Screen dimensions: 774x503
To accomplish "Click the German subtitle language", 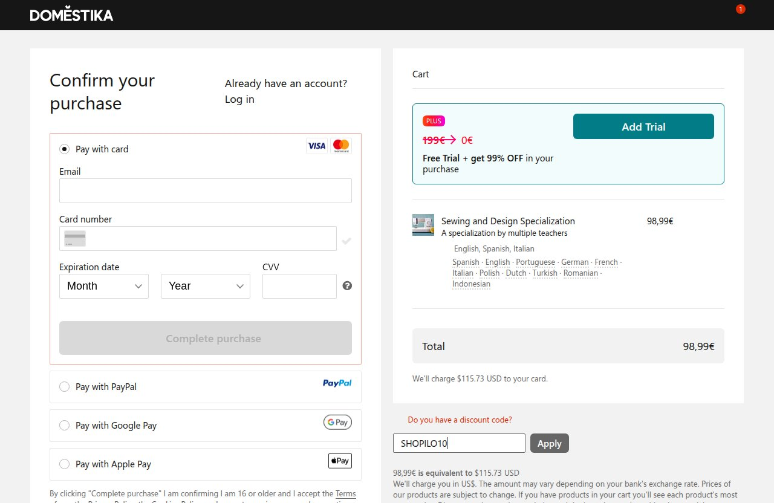I will (575, 262).
